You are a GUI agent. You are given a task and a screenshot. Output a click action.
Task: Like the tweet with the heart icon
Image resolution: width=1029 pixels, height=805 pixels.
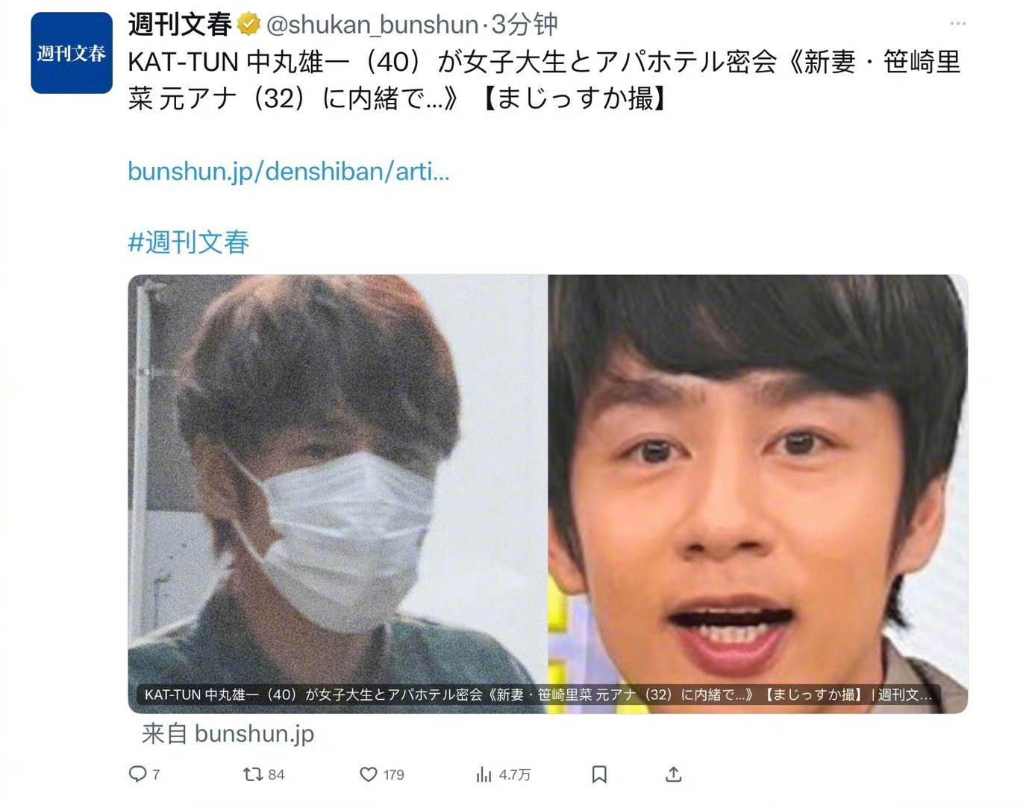click(369, 774)
